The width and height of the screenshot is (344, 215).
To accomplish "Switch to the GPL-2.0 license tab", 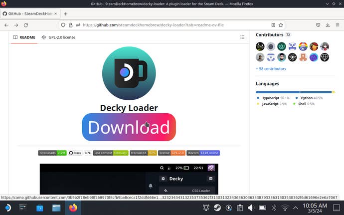I will 58,37.
